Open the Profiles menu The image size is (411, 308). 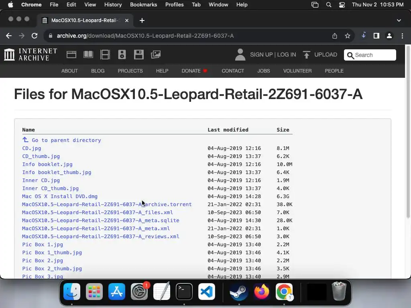pos(174,5)
